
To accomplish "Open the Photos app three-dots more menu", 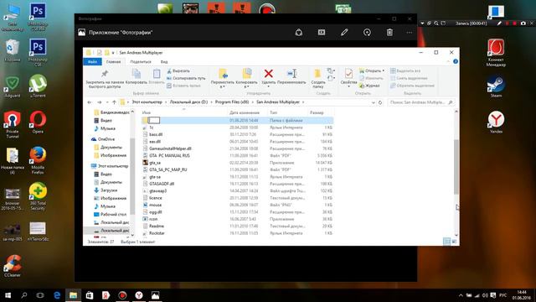I will [x=410, y=33].
